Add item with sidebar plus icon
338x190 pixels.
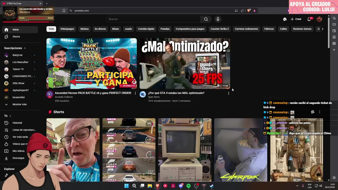pos(334,50)
